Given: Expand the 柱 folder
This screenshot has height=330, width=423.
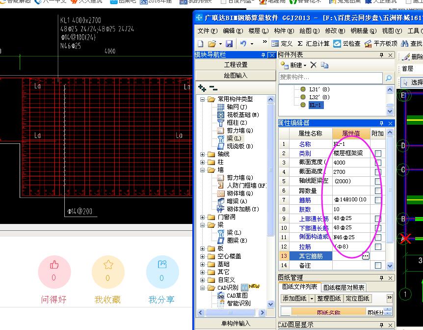Looking at the screenshot, I should click(x=202, y=162).
